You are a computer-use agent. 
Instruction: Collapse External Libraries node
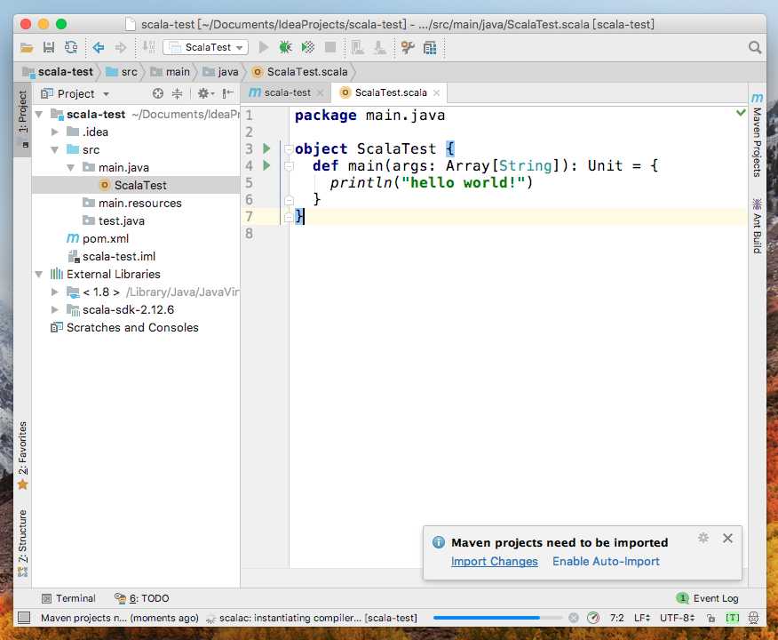[39, 275]
